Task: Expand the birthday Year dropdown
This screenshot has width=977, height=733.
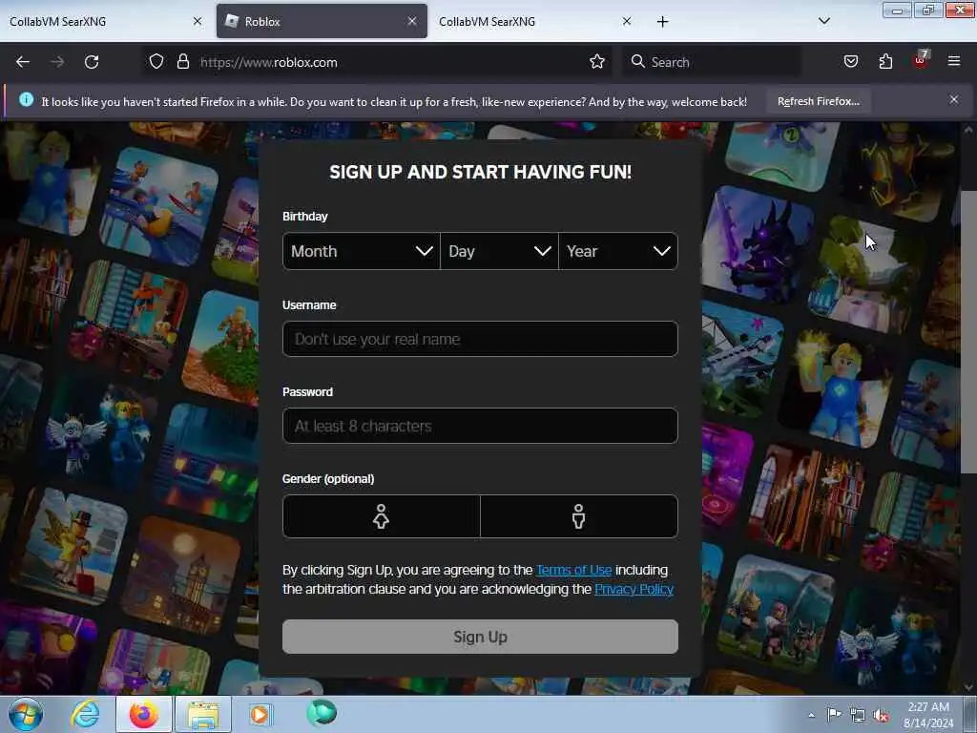Action: click(x=618, y=251)
